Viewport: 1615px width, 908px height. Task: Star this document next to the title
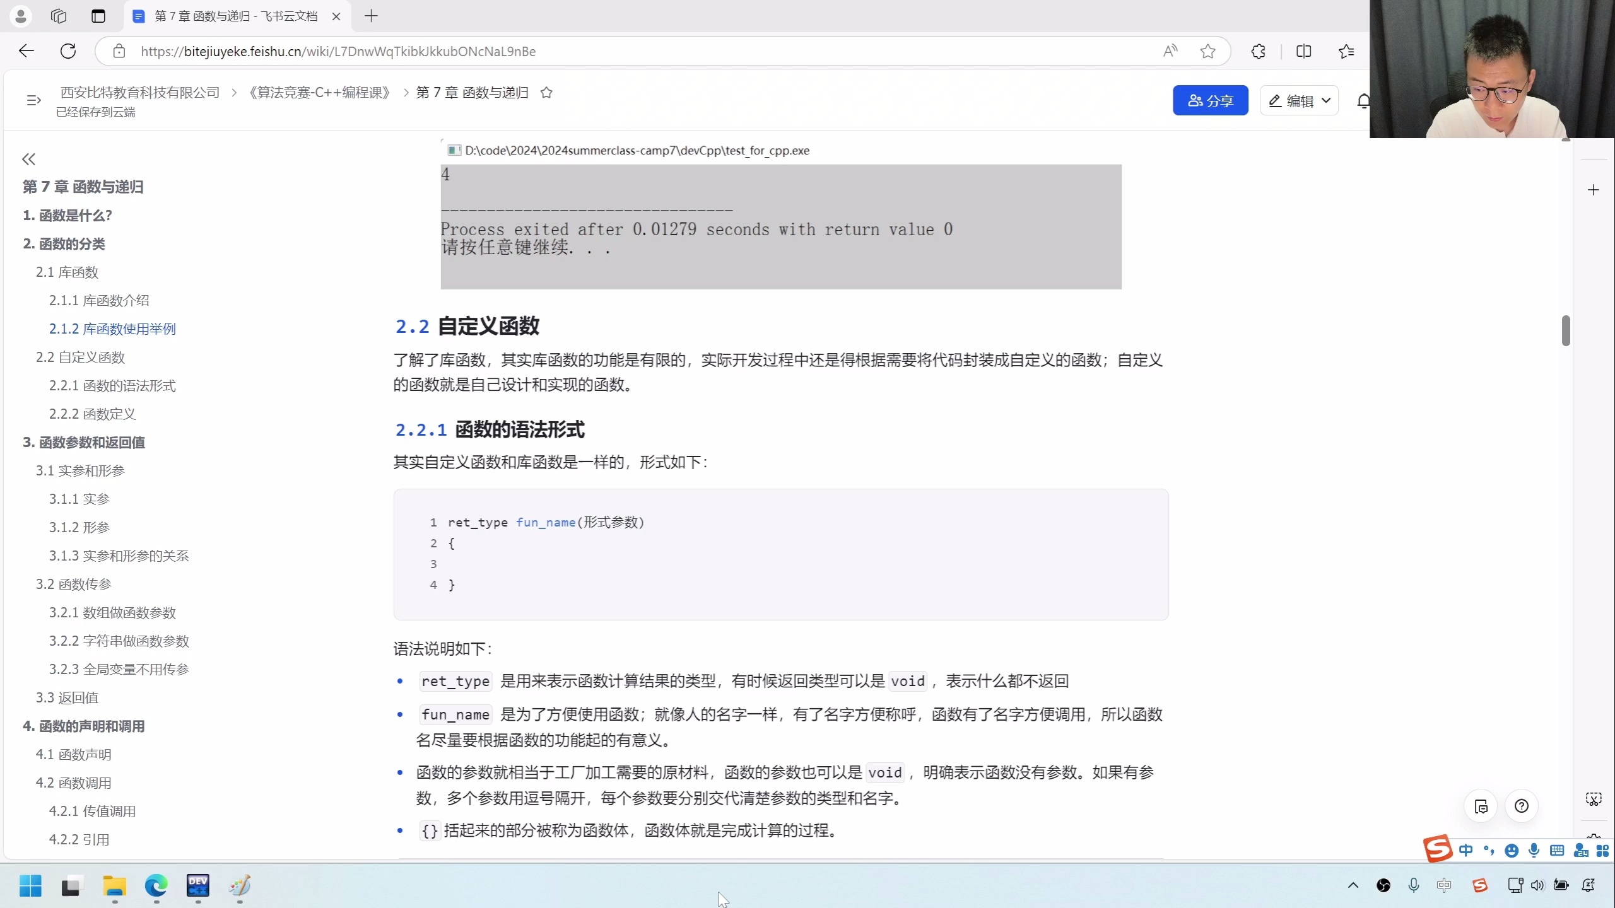[x=546, y=93]
